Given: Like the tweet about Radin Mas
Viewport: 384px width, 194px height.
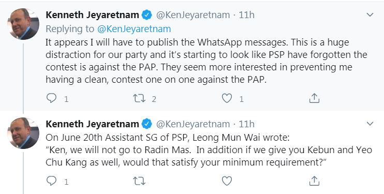Looking at the screenshot, I should 227,181.
